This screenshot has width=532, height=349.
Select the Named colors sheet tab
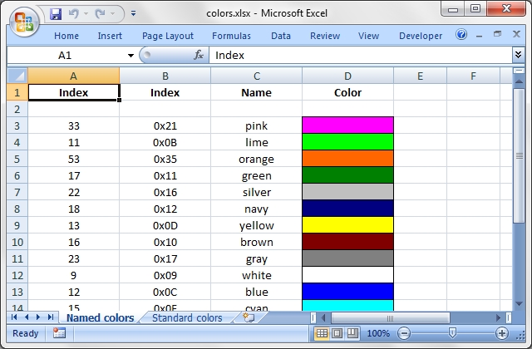[100, 317]
